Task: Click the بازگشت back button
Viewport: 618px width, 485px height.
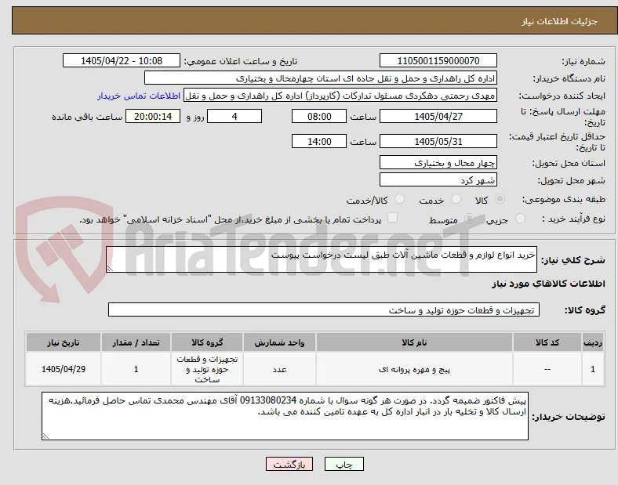Action: click(289, 464)
